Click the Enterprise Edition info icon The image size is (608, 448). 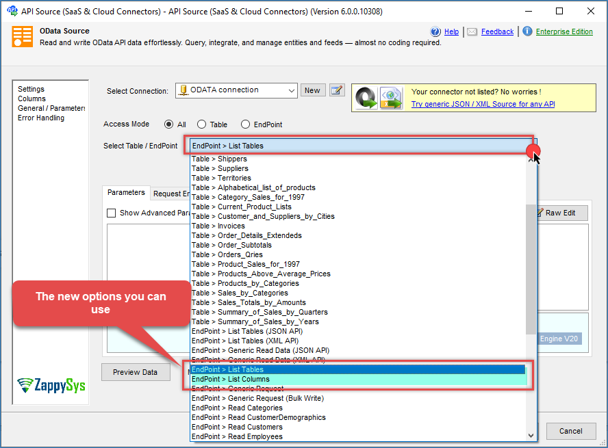coord(527,31)
